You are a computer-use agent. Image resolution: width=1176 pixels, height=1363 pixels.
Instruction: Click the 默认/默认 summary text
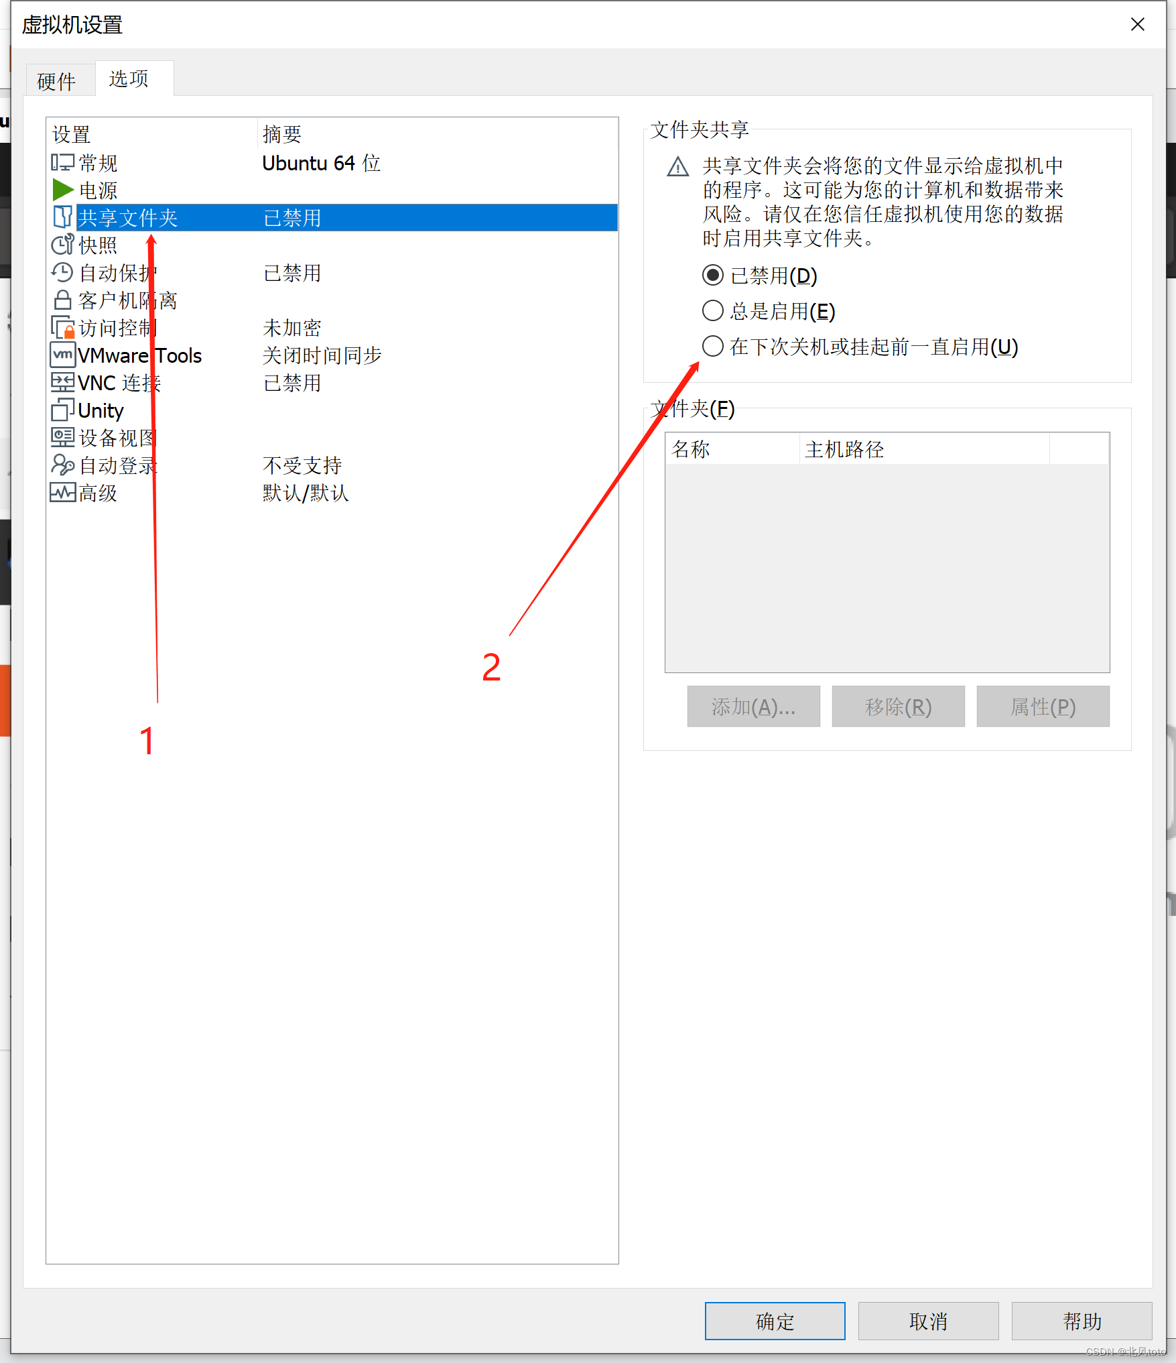coord(306,493)
